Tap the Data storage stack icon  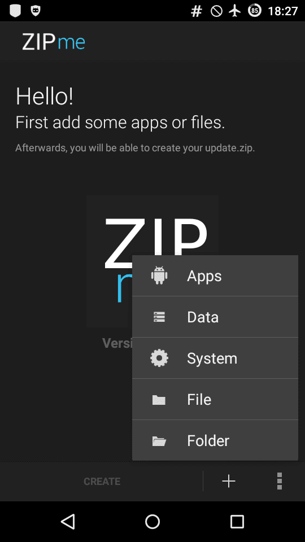[159, 317]
